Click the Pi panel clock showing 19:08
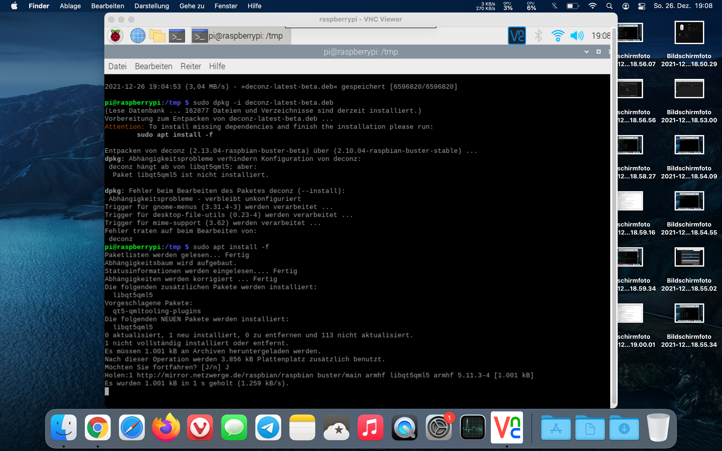 pos(601,36)
